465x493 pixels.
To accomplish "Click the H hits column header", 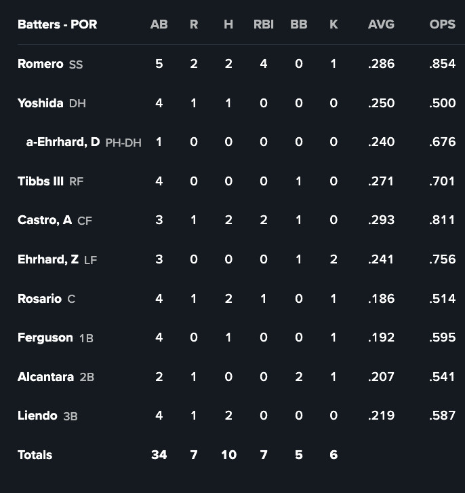I will (228, 24).
